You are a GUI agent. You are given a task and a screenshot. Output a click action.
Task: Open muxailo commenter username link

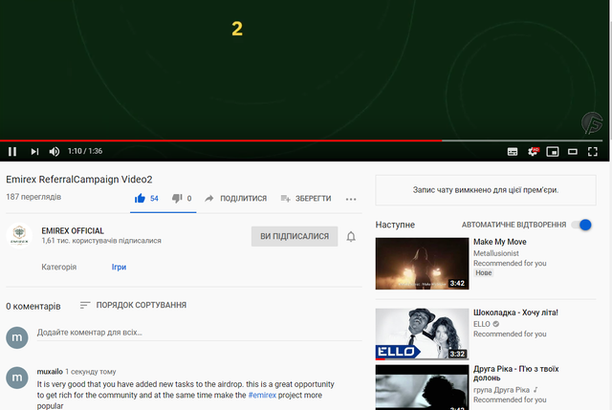(x=50, y=372)
